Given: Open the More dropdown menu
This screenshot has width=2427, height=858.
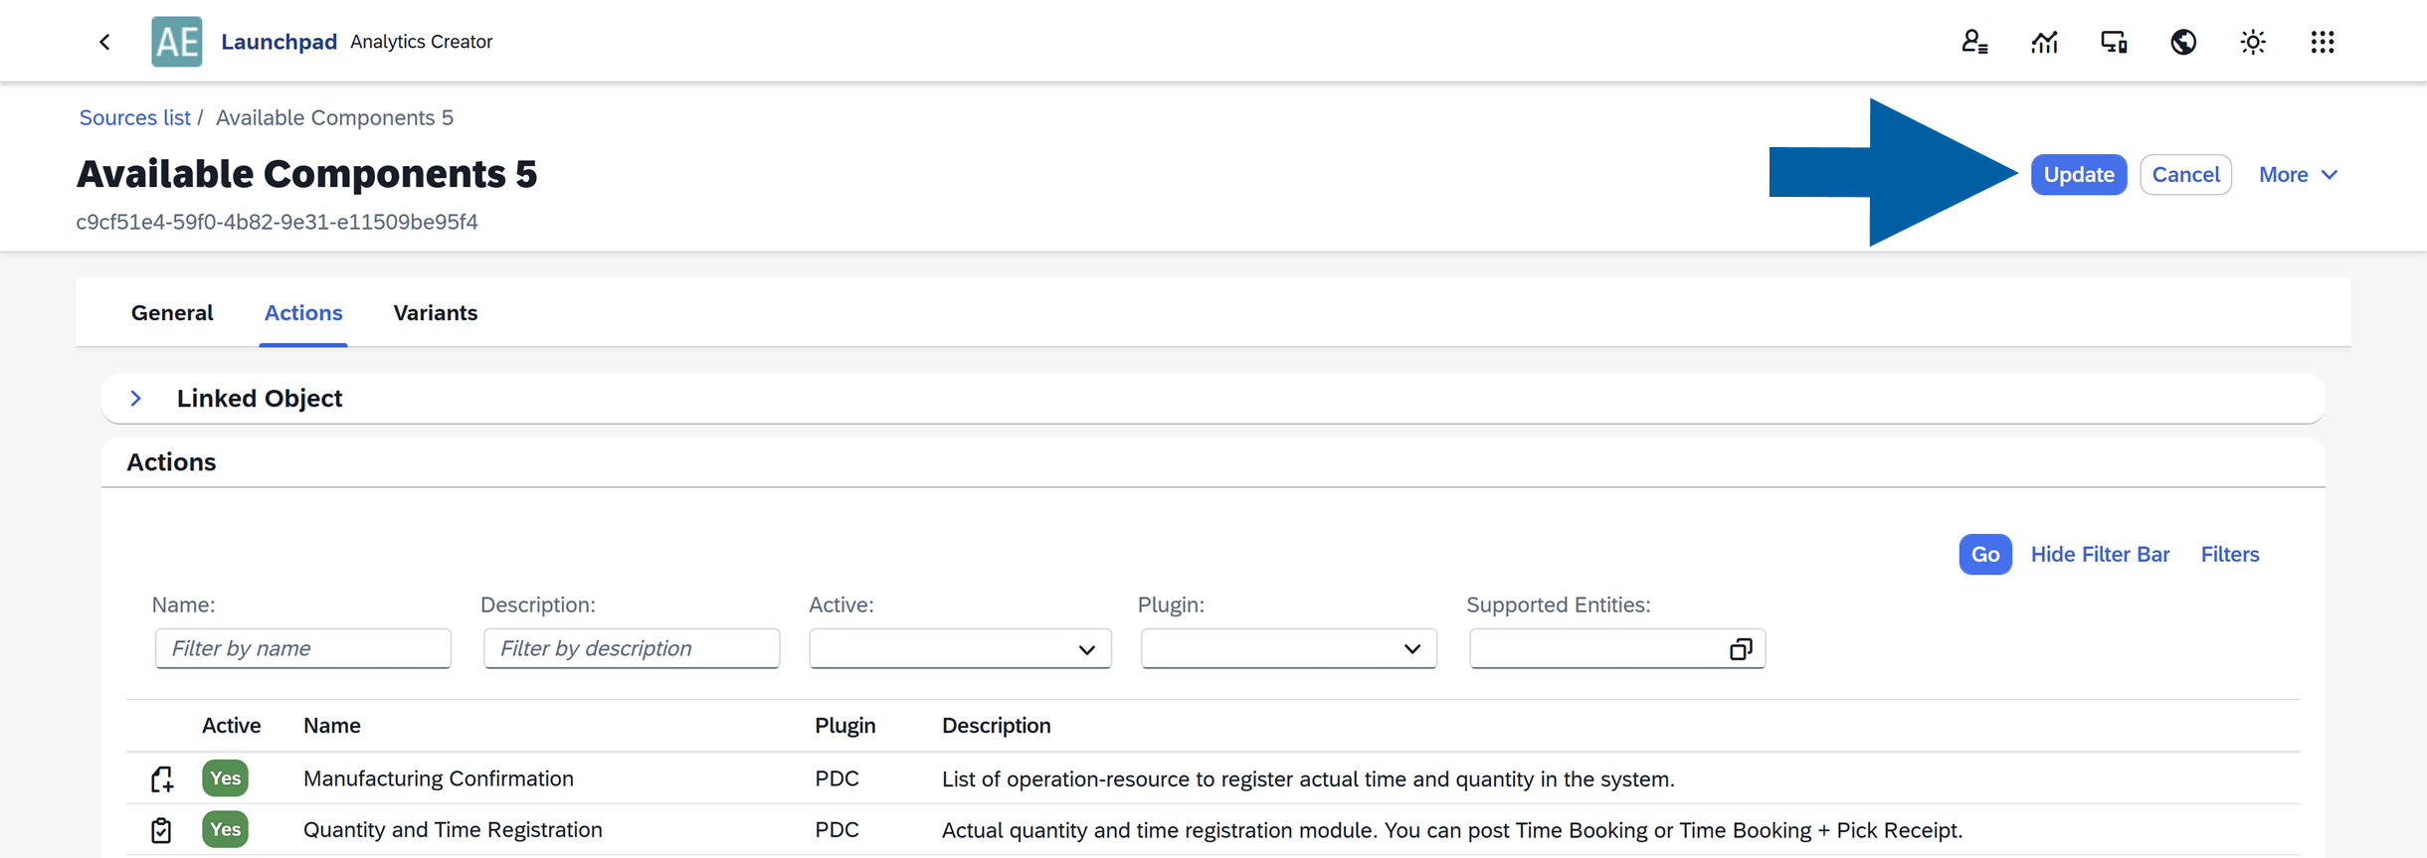Looking at the screenshot, I should [x=2298, y=175].
